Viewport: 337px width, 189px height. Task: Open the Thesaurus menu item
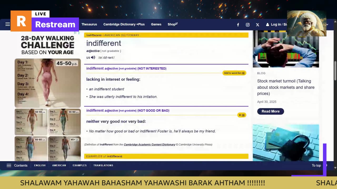coord(89,24)
